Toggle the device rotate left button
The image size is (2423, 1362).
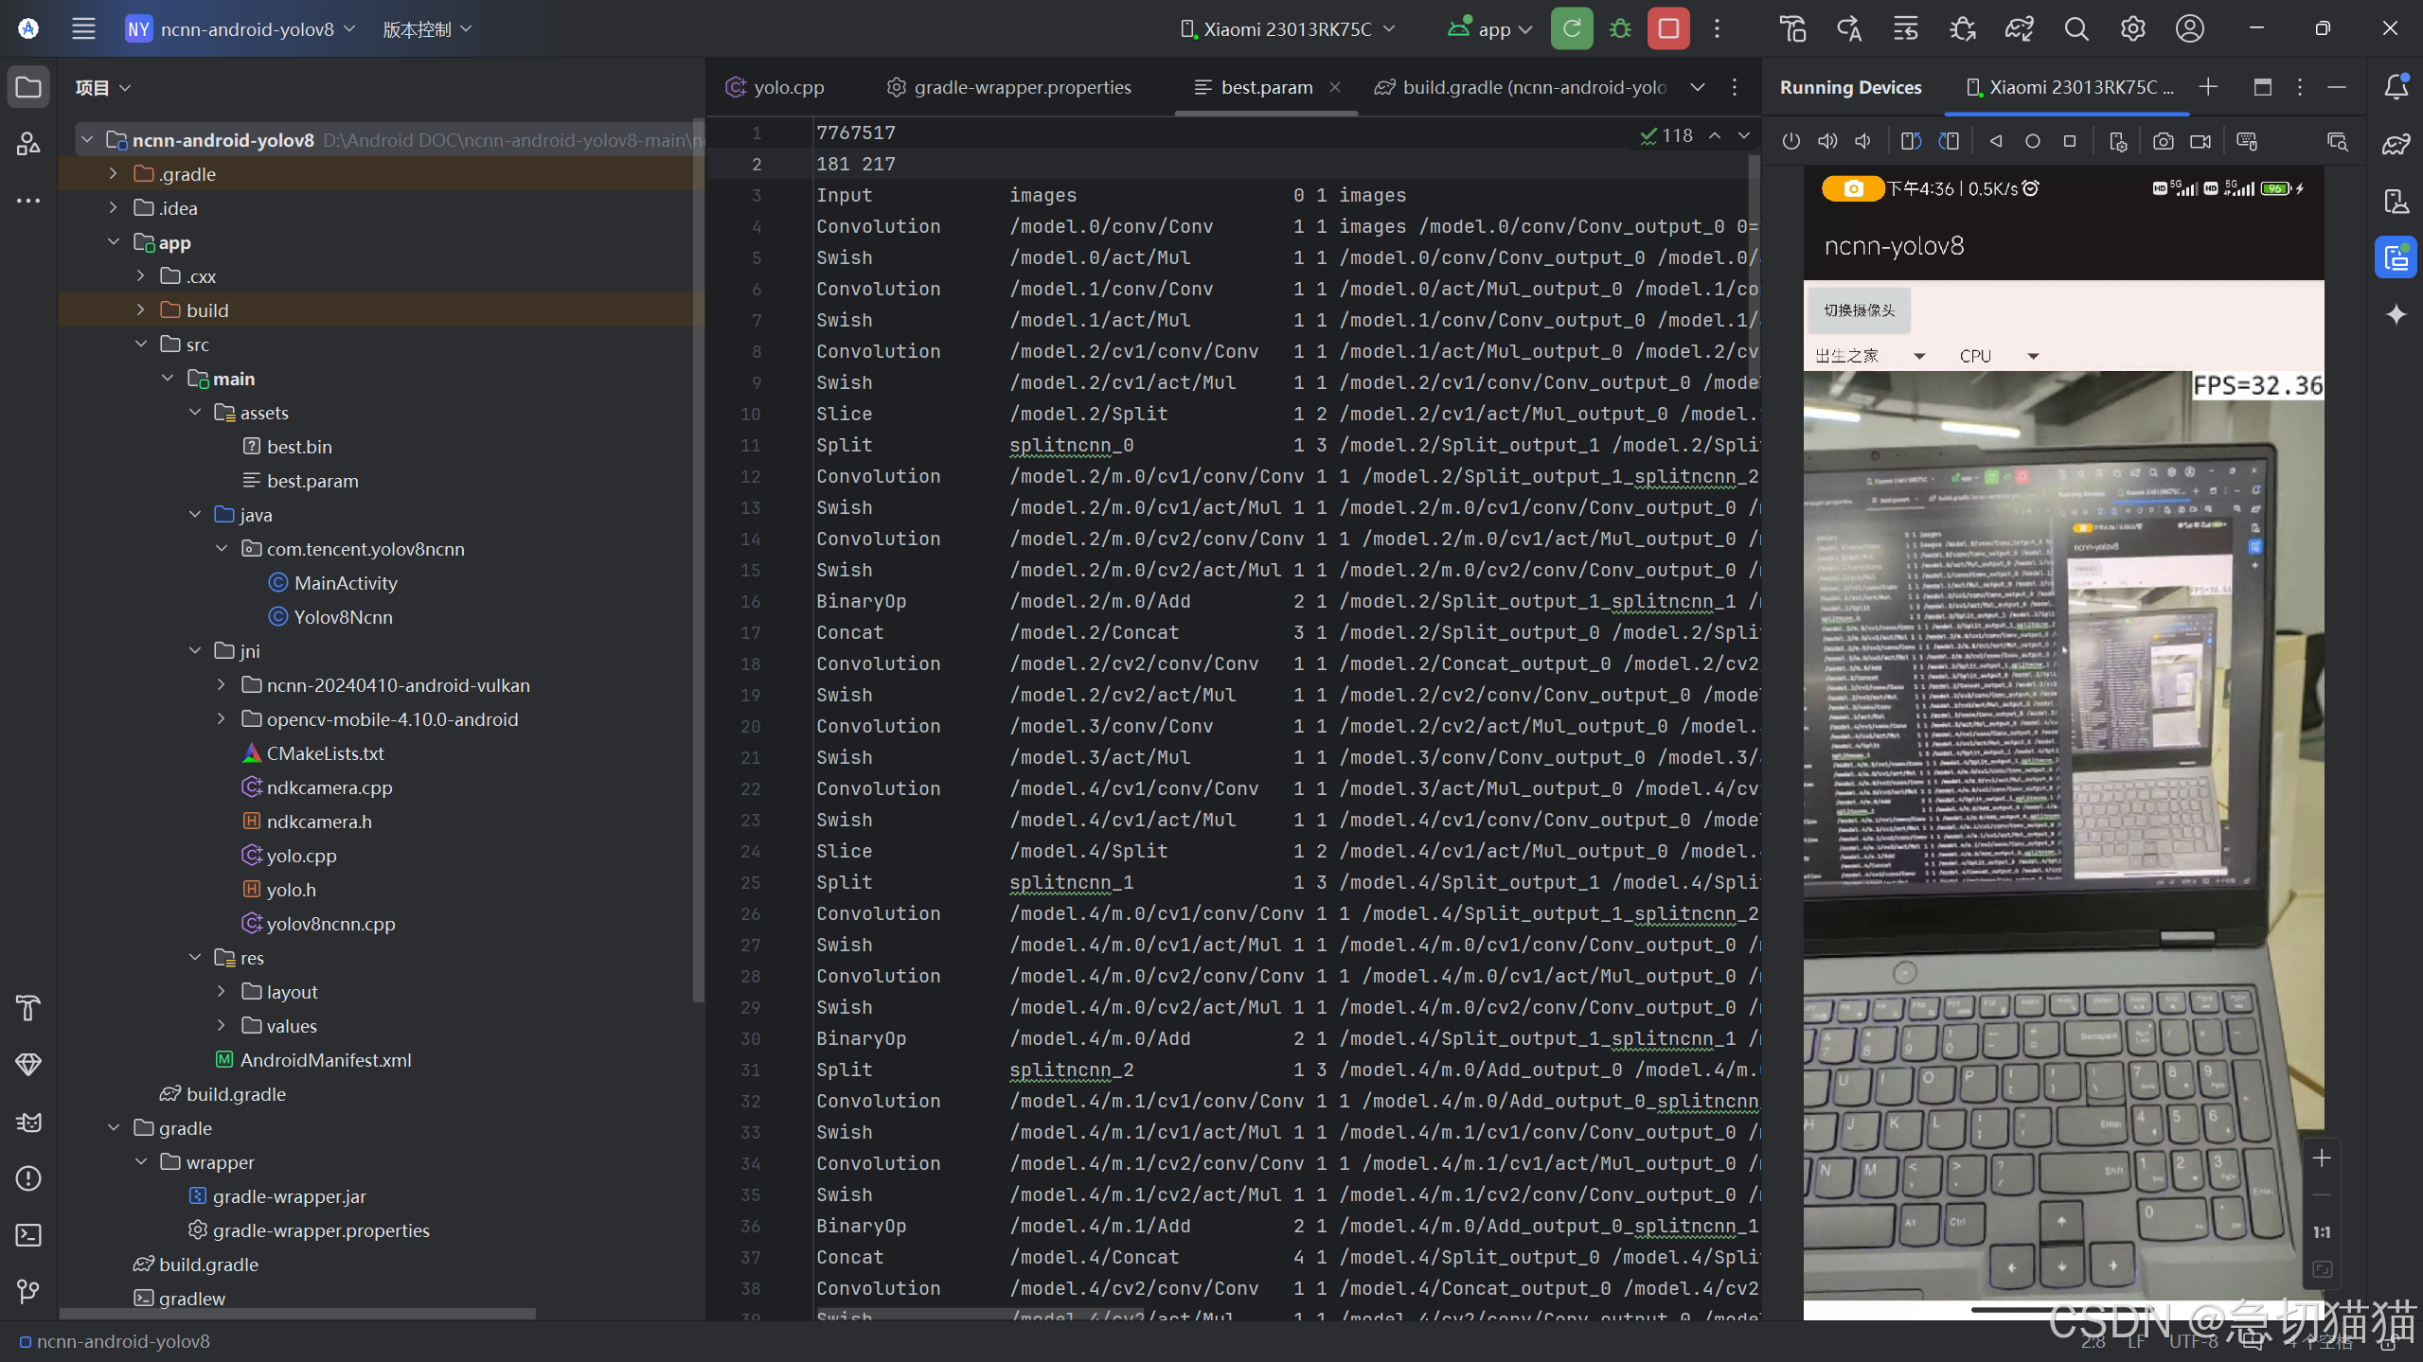(1911, 142)
